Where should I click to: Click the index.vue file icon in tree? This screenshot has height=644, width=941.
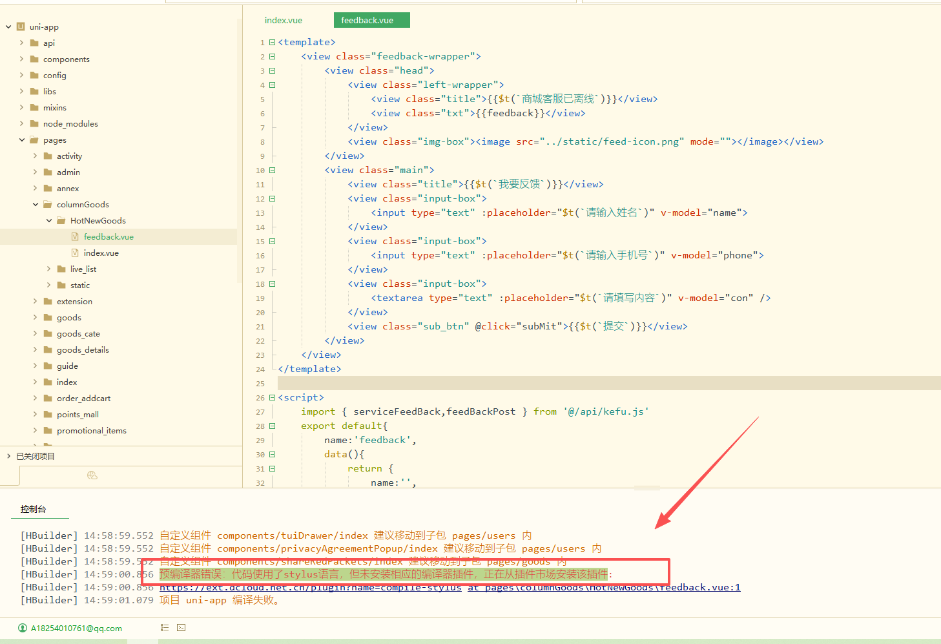[75, 253]
